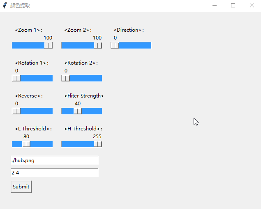Maximize the 颜色提取 window
The height and width of the screenshot is (209, 261).
(x=233, y=6)
